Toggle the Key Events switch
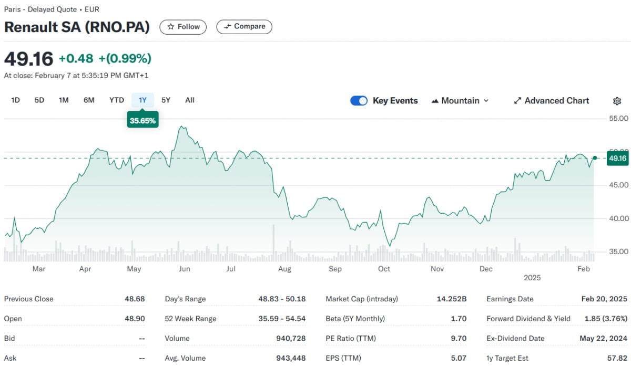The width and height of the screenshot is (631, 368). [x=359, y=101]
